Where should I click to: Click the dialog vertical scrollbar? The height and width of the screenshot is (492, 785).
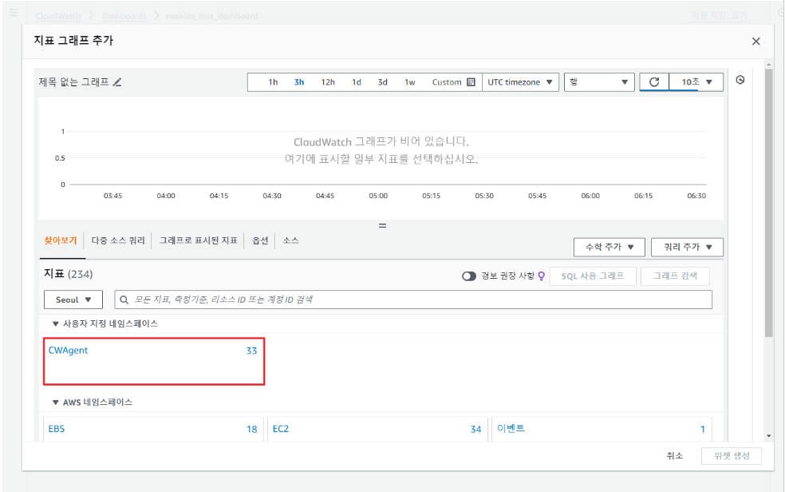click(x=769, y=203)
